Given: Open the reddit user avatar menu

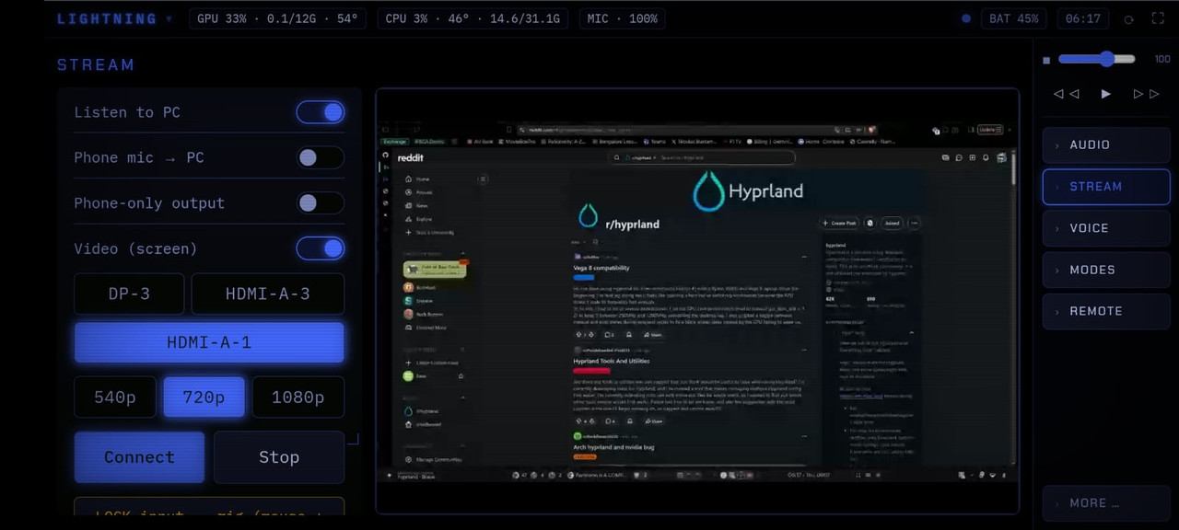Looking at the screenshot, I should [x=1000, y=158].
